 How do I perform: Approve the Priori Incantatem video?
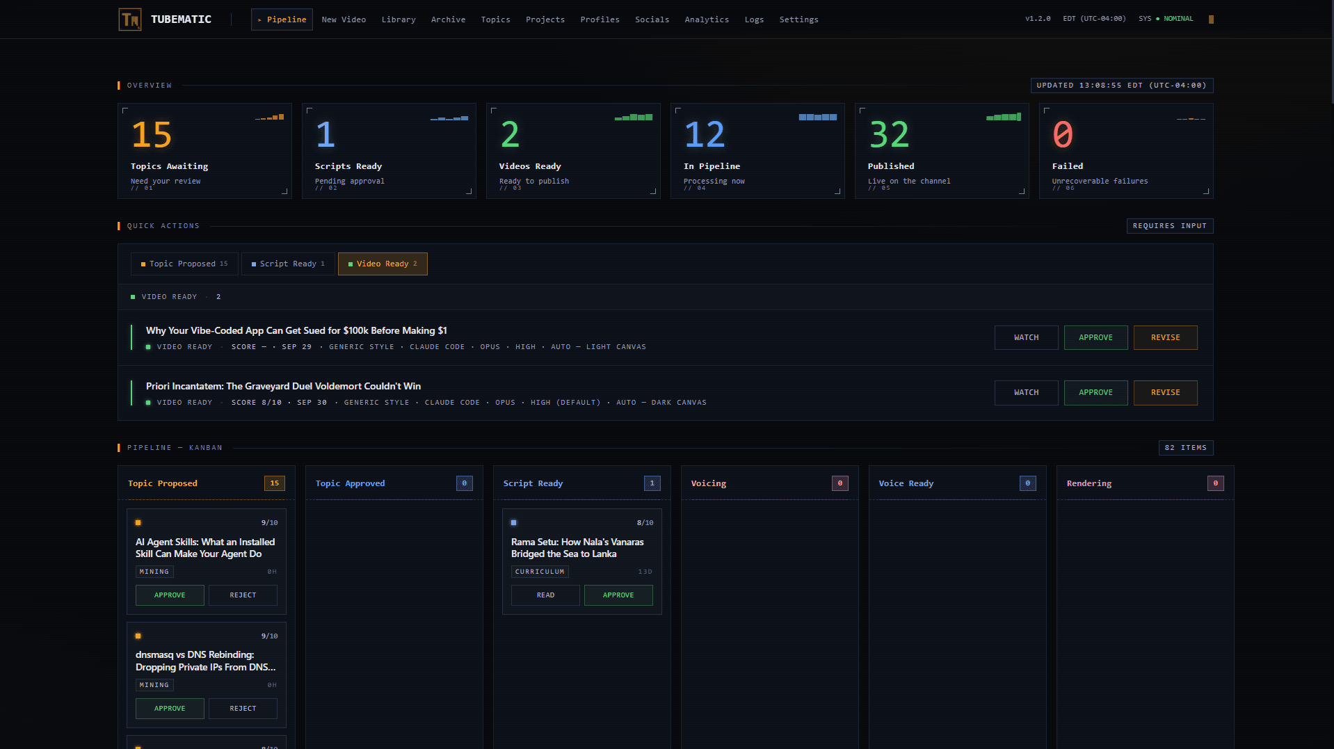1095,392
